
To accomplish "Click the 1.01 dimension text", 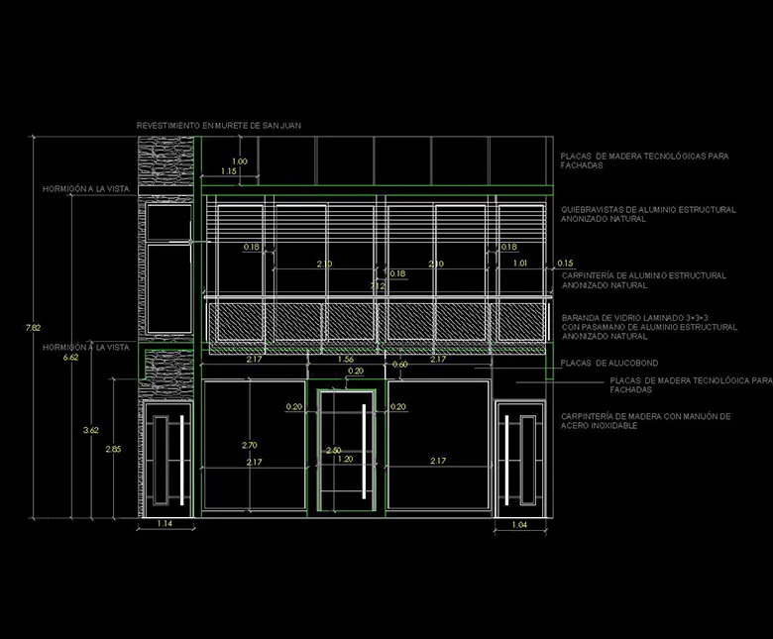I will pos(520,264).
